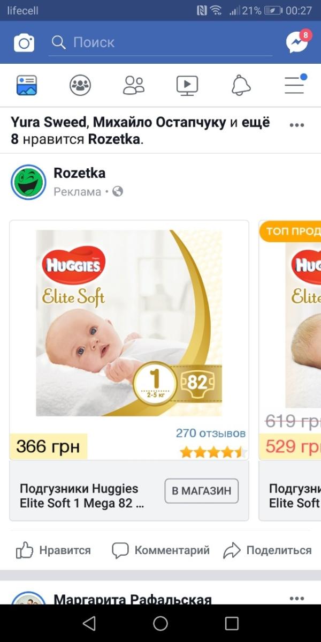This screenshot has height=642, width=321.
Task: Open Rozetka profile avatar
Action: pyautogui.click(x=28, y=182)
